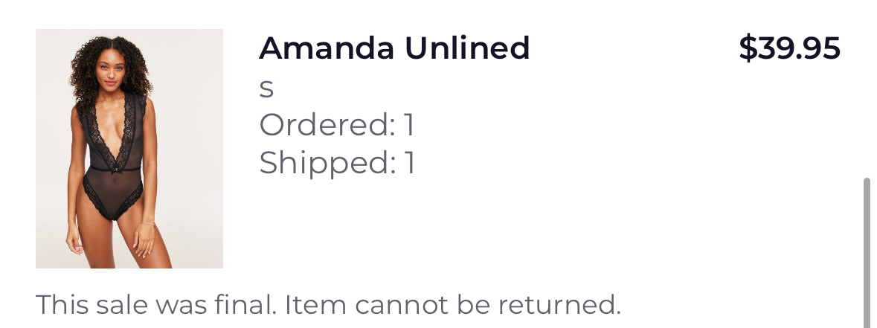
Task: Click the Amanda Unlined product title
Action: (x=394, y=49)
